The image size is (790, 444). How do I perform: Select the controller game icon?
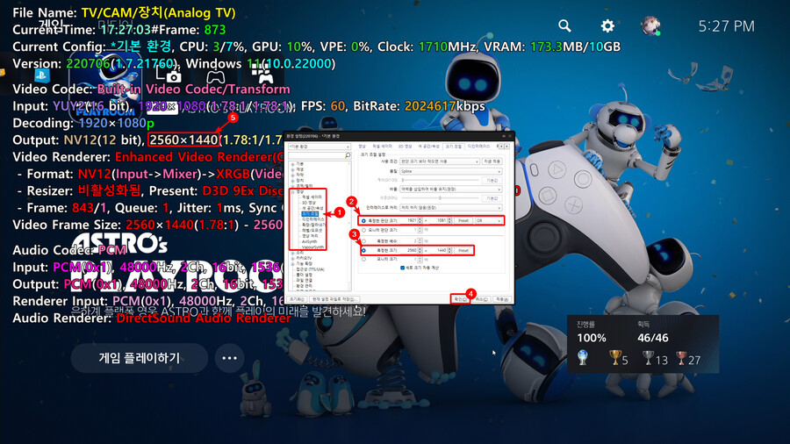click(216, 76)
